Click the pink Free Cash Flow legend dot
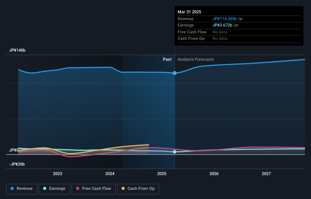 point(78,188)
